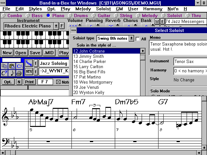This screenshot has height=155, width=207.
Task: Expand the Rhodes Electric Piano instrument dropdown
Action: pos(56,26)
